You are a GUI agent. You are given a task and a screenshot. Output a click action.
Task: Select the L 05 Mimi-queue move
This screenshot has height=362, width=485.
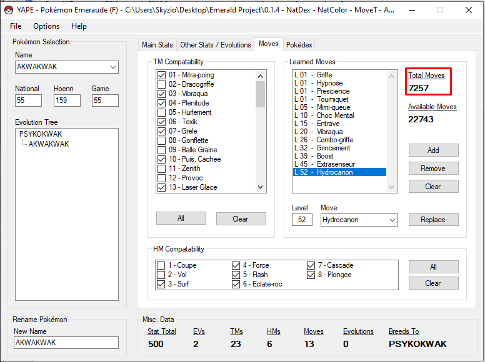pos(339,107)
